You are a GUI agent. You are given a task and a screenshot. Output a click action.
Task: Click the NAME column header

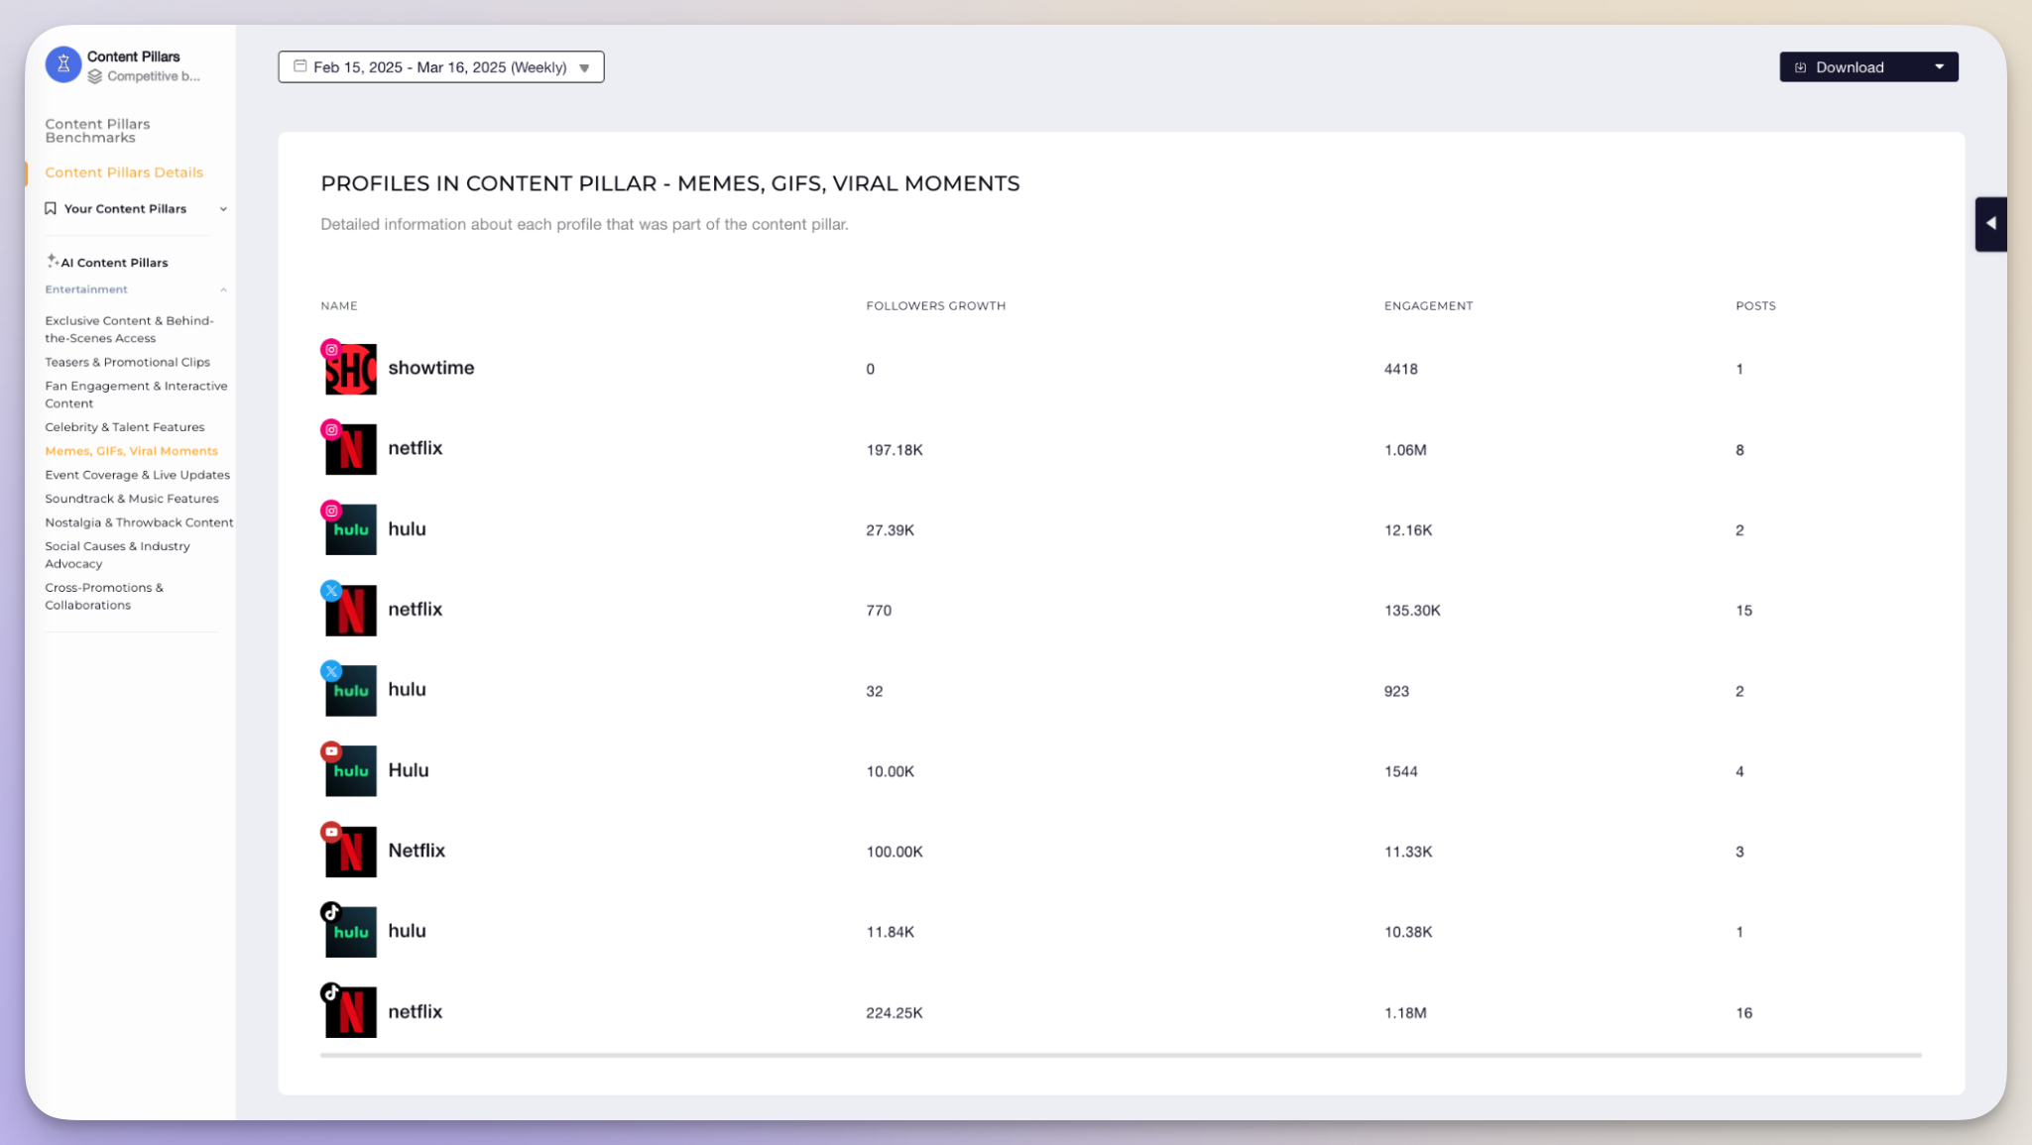point(339,306)
